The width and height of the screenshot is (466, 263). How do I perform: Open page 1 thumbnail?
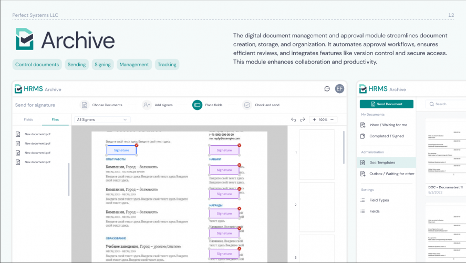click(317, 155)
